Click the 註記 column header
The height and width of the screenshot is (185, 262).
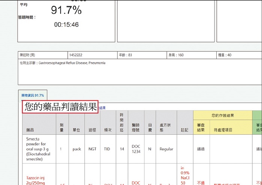(184, 130)
